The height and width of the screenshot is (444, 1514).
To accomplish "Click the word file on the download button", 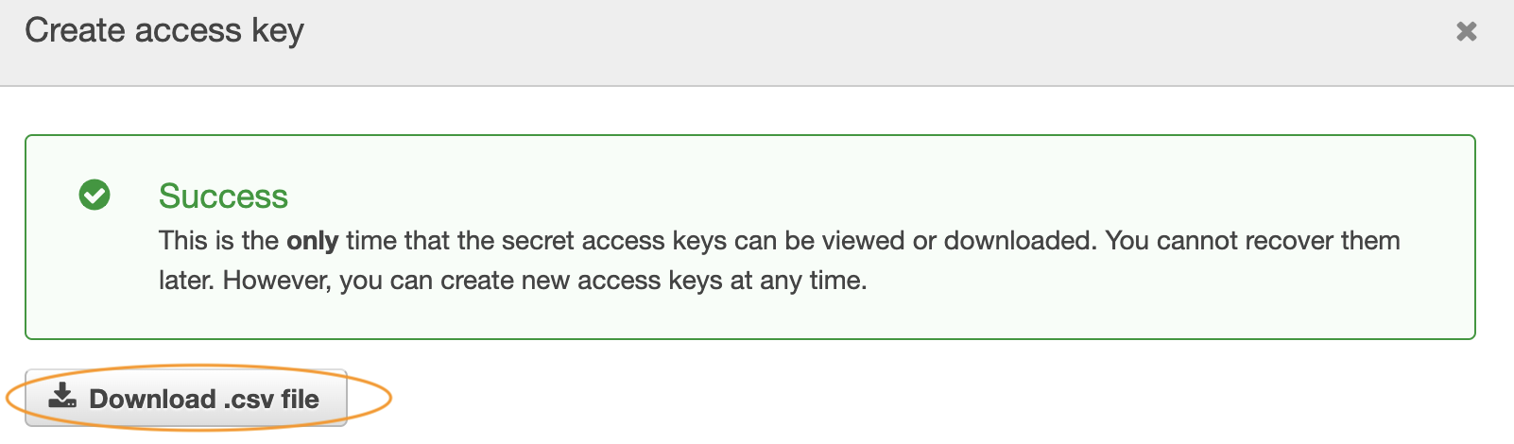I will pyautogui.click(x=301, y=399).
